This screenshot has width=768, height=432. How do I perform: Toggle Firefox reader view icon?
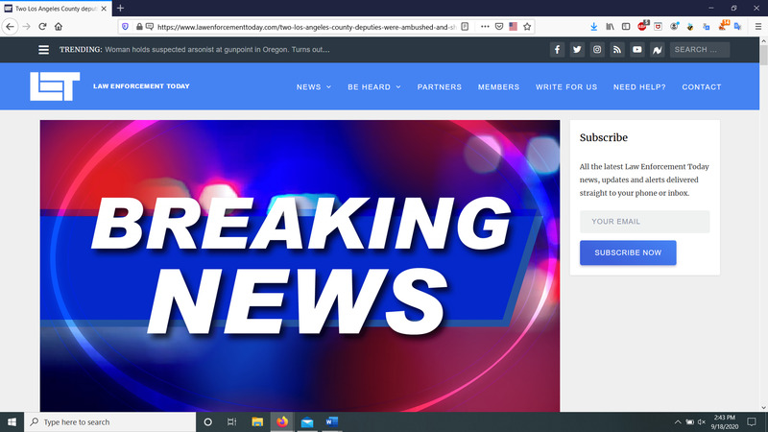[465, 26]
